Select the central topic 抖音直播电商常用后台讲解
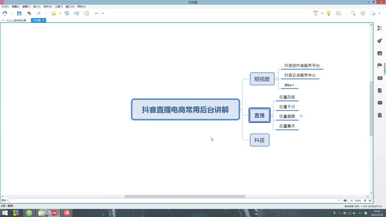 (185, 109)
